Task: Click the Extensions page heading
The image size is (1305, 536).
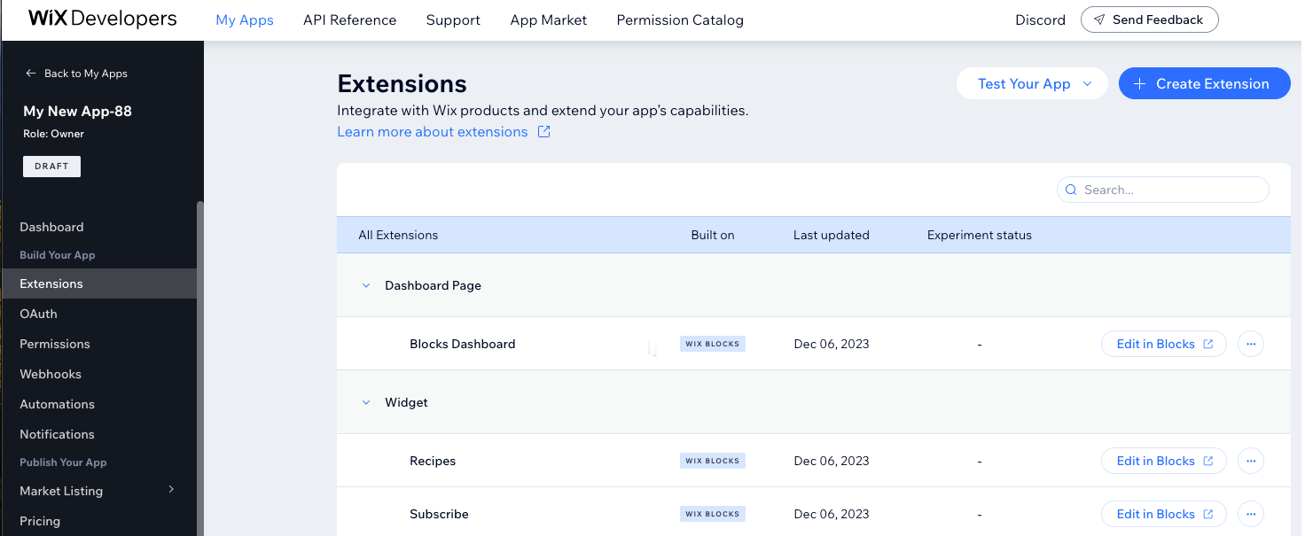Action: point(402,84)
